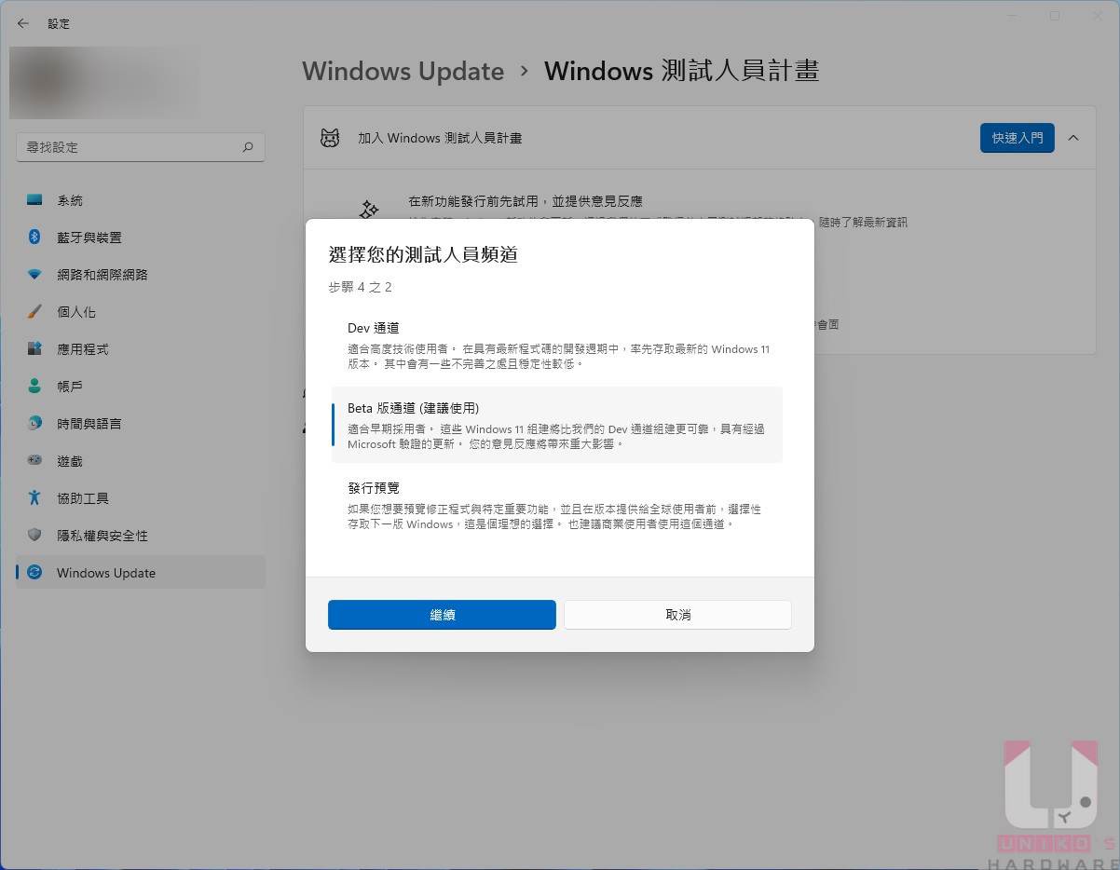The height and width of the screenshot is (870, 1120).
Task: Collapse the 加入 Windows 測試人員計畫 section
Action: (1073, 138)
